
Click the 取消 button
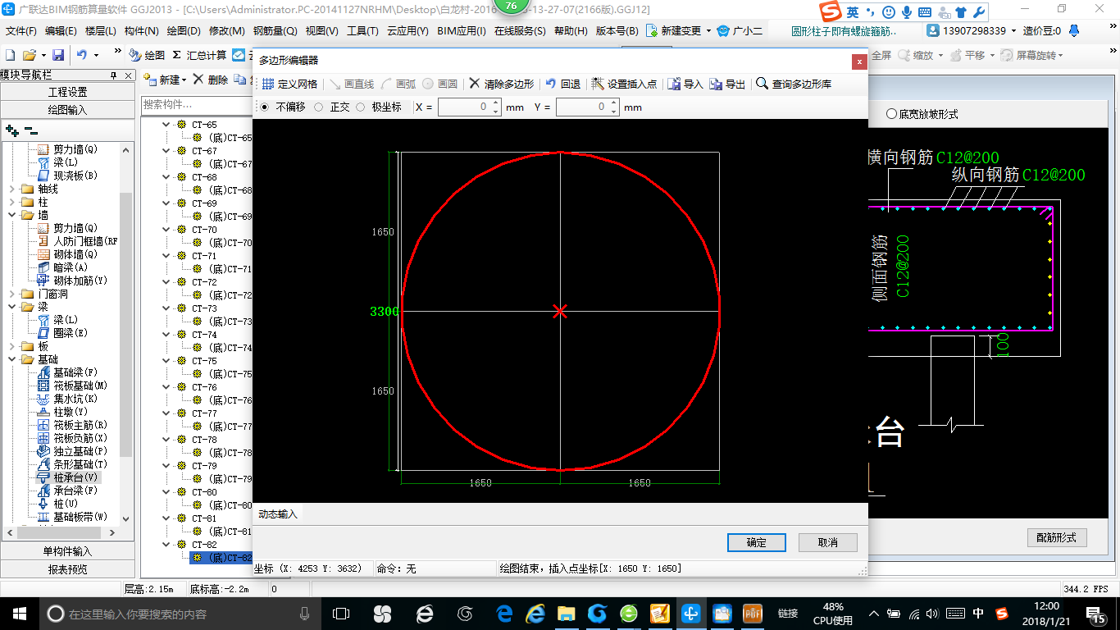[828, 542]
